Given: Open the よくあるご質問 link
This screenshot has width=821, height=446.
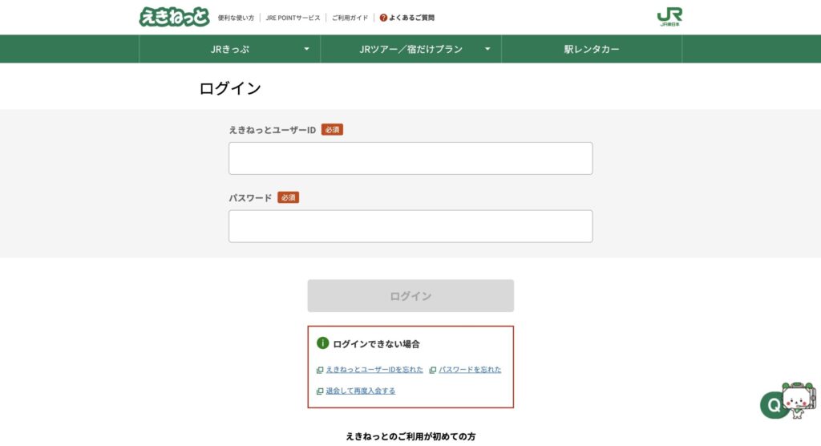Looking at the screenshot, I should point(411,18).
